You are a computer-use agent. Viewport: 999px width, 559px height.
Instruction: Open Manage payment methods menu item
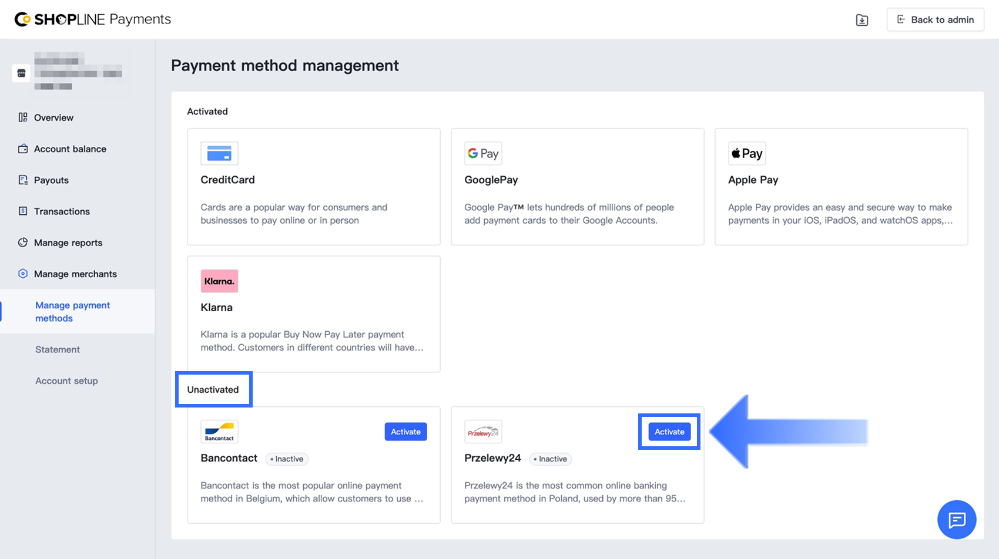point(72,312)
